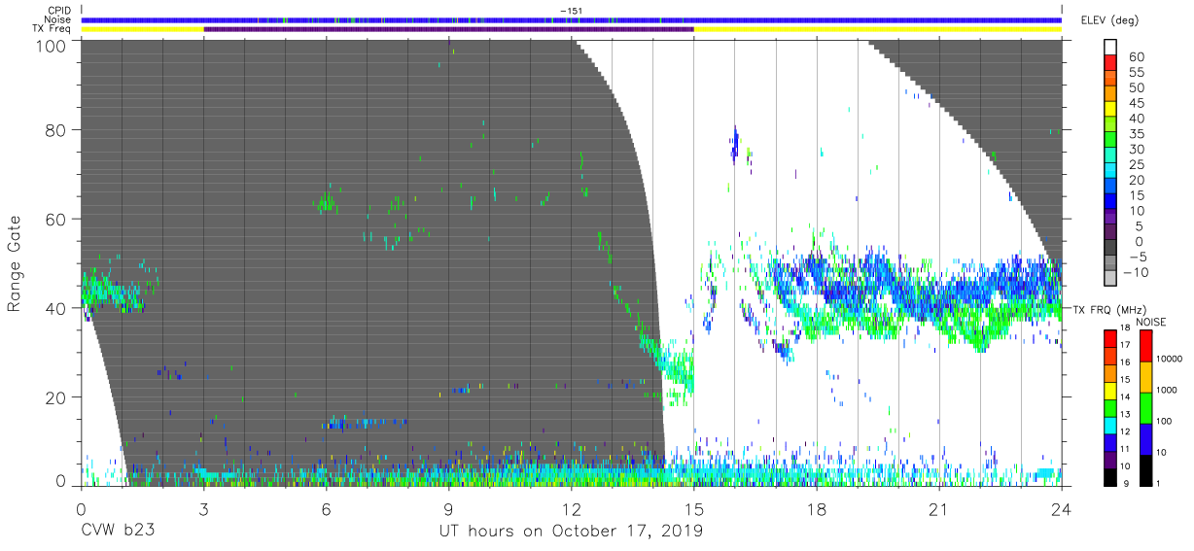
Task: Click the TX Freq row label
Action: pyautogui.click(x=53, y=28)
